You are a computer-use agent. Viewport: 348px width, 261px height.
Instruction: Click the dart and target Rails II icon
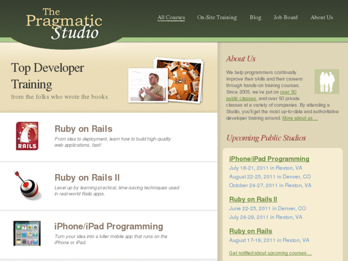point(28,185)
